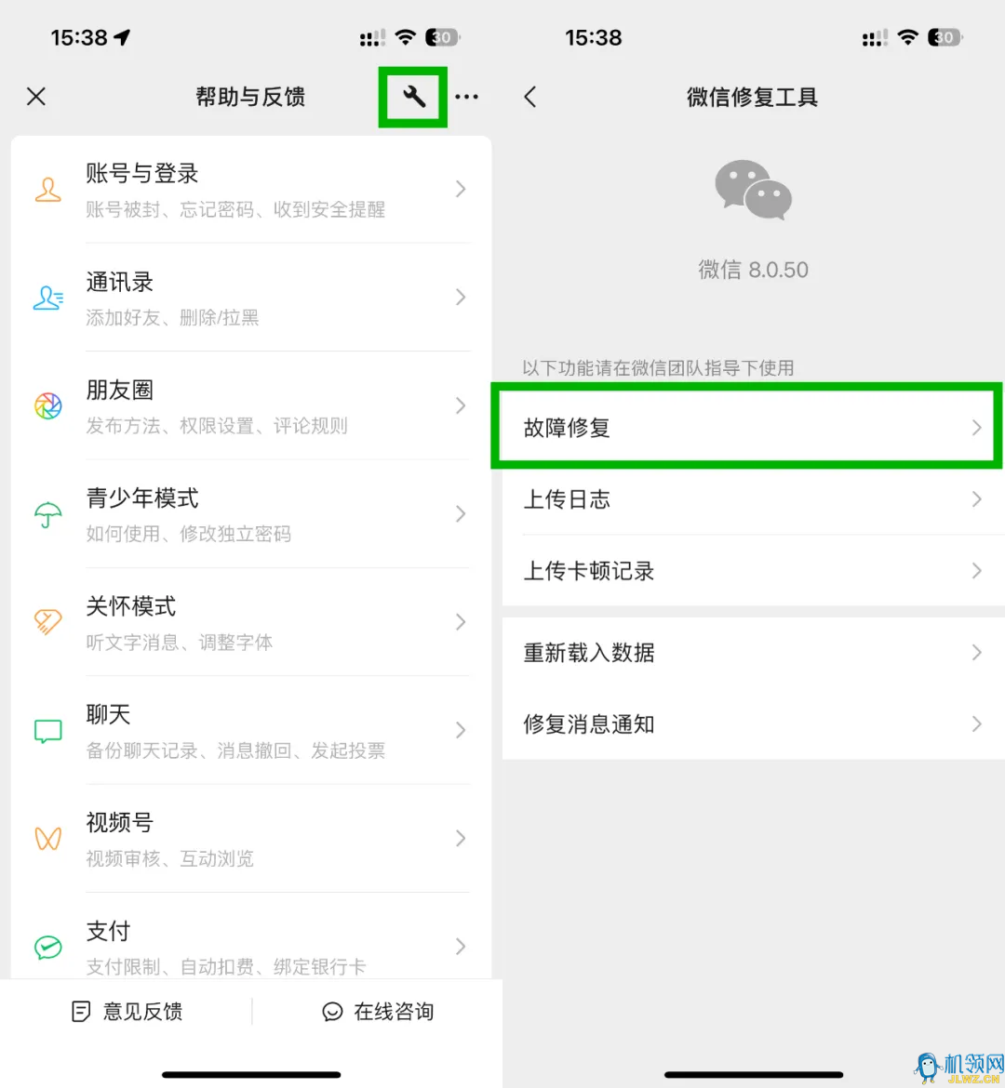Open the 故障修复 menu item
The height and width of the screenshot is (1088, 1005).
click(x=746, y=426)
